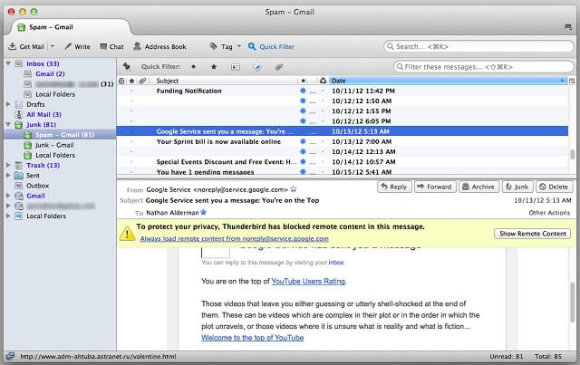Open the Gmail (2) inbox subfolder
Screen dimensions: 580x365
coord(50,74)
